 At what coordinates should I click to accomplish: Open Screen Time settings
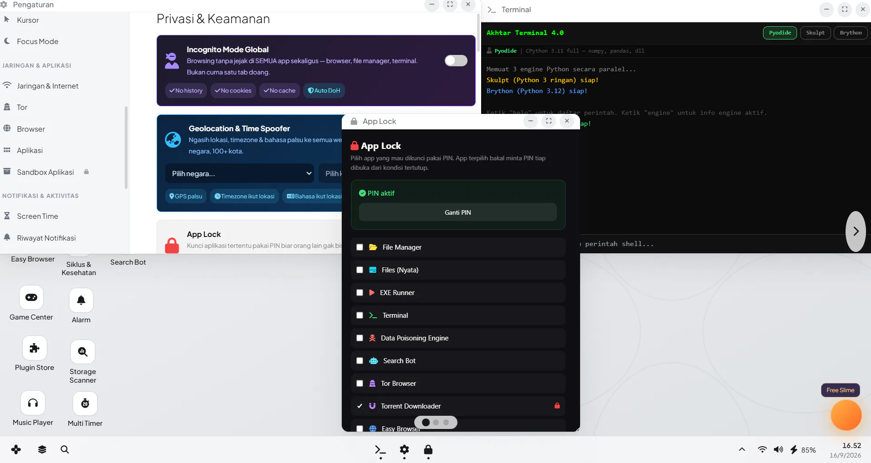[x=37, y=216]
